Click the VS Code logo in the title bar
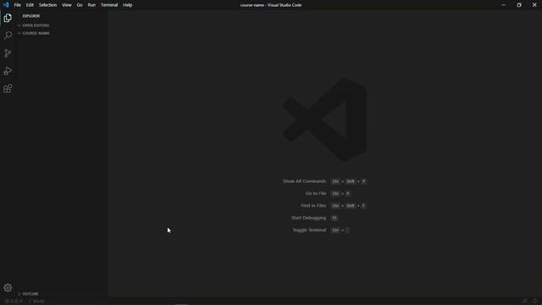542x305 pixels. pos(6,5)
